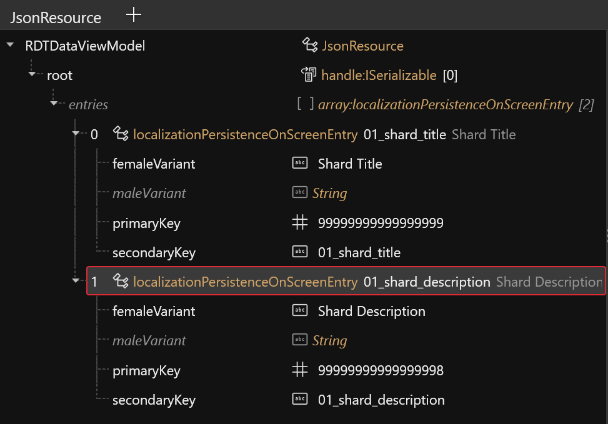Click string icon next to Shard Description value

pos(300,311)
